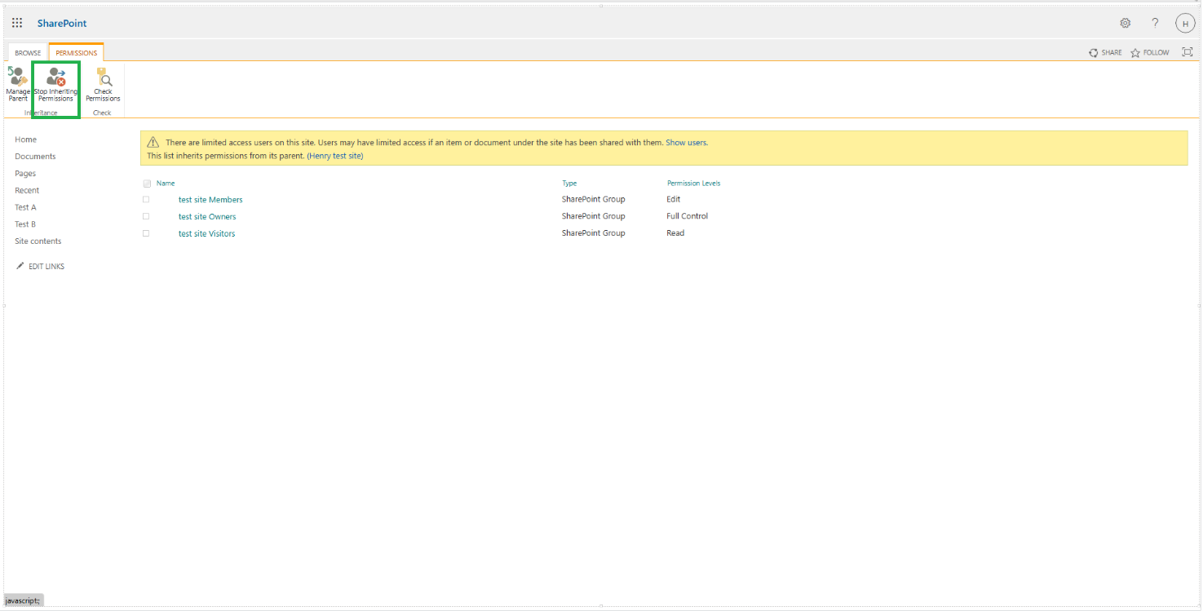Check the test site Members checkbox

(146, 199)
